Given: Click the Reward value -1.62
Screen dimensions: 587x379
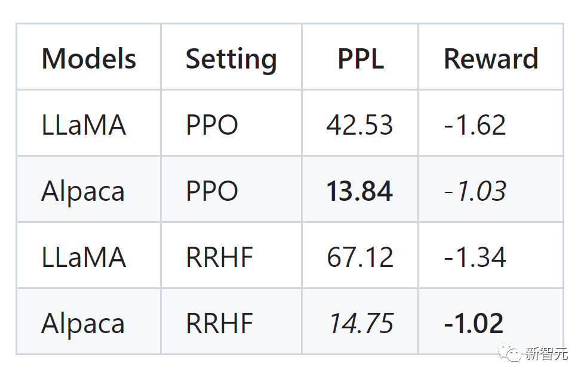Looking at the screenshot, I should 475,125.
